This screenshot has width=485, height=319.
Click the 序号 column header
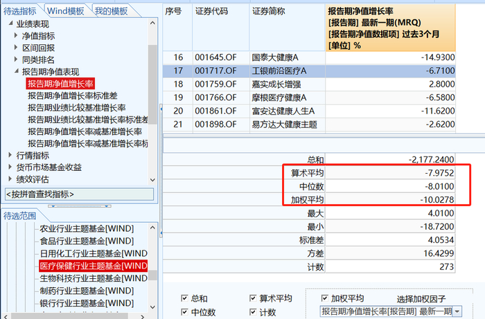click(177, 27)
